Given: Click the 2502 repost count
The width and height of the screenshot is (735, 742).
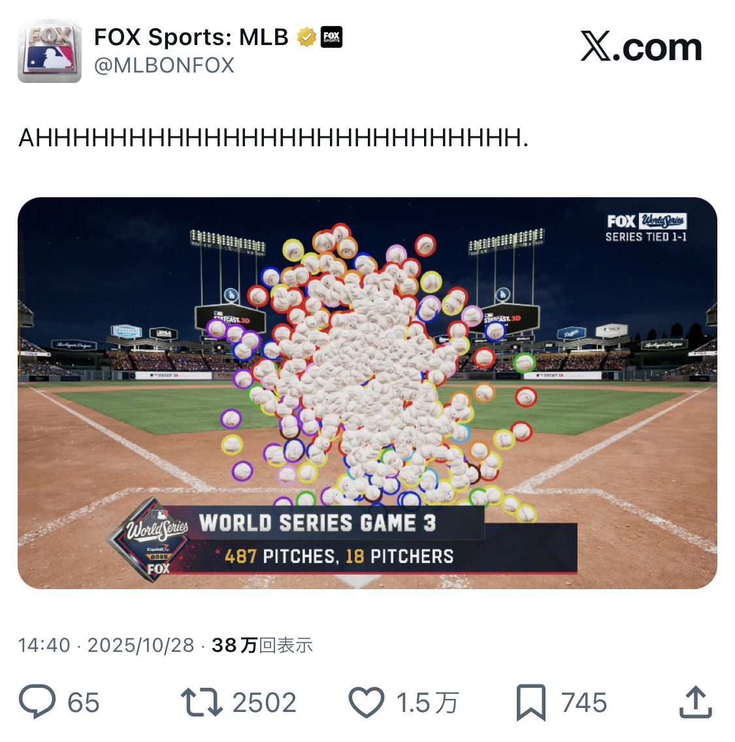Looking at the screenshot, I should [x=265, y=703].
